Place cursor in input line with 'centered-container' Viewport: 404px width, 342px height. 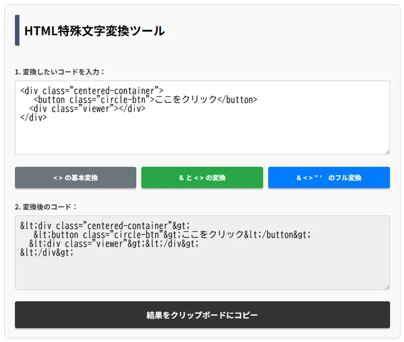[x=91, y=91]
